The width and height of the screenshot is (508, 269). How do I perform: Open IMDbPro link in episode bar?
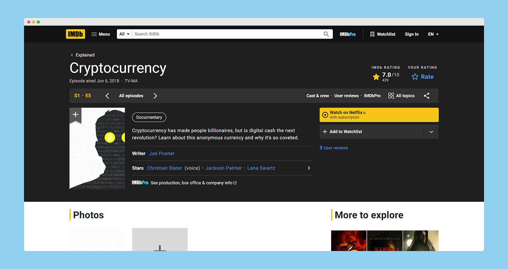pos(372,96)
